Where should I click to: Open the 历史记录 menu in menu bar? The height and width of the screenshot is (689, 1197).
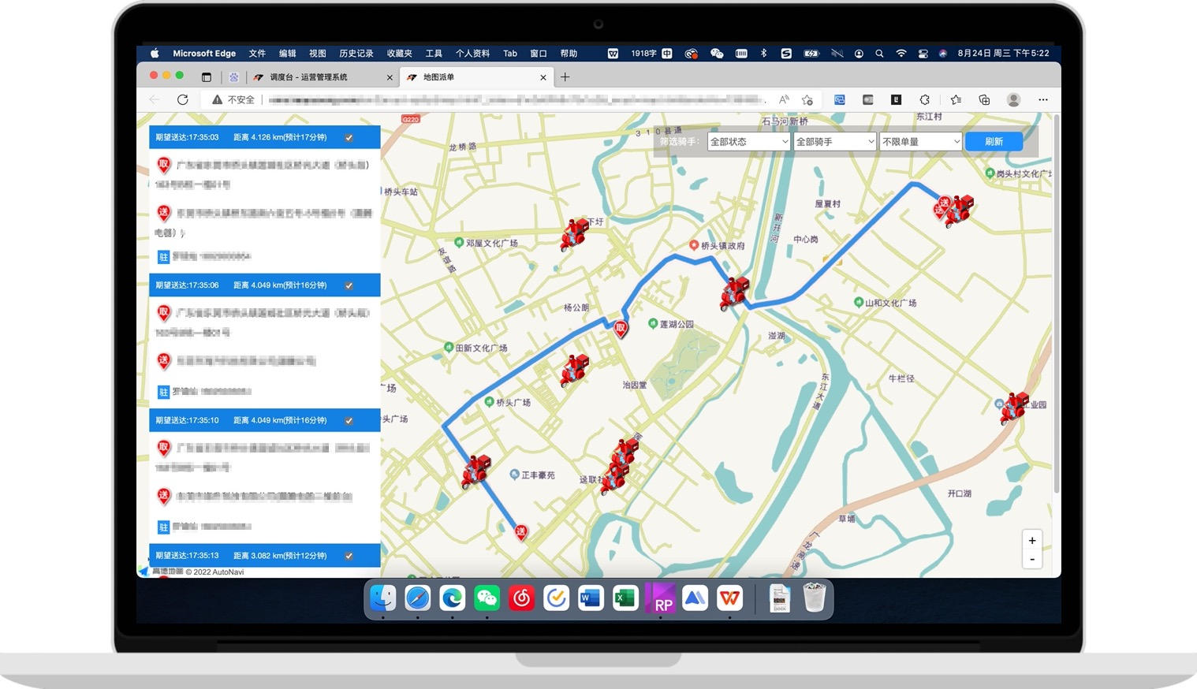(356, 54)
